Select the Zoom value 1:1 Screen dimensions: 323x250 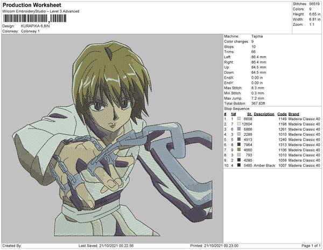click(x=312, y=25)
